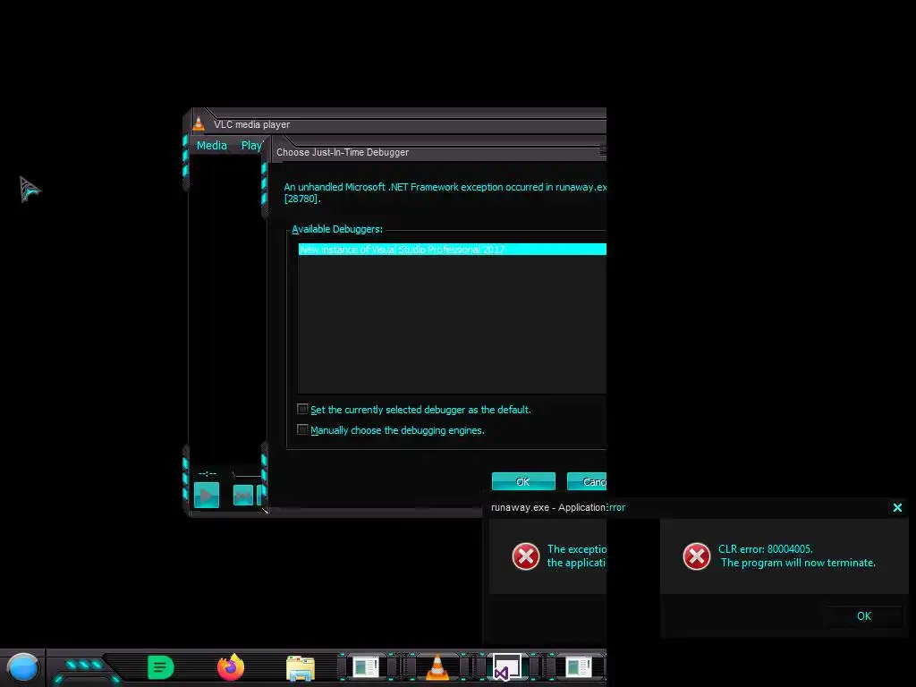The height and width of the screenshot is (687, 916).
Task: Click OK in the CLR error dialog
Action: click(864, 615)
